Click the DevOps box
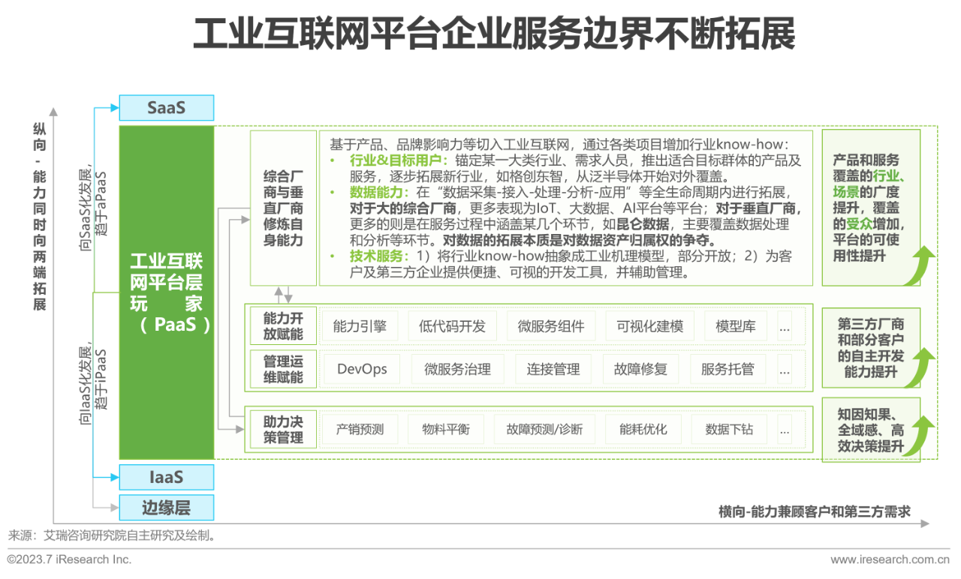961x579 pixels. coord(362,369)
